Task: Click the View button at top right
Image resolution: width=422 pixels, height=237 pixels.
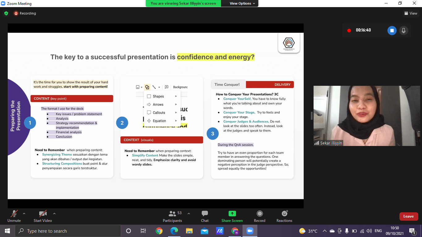Action: click(411, 13)
